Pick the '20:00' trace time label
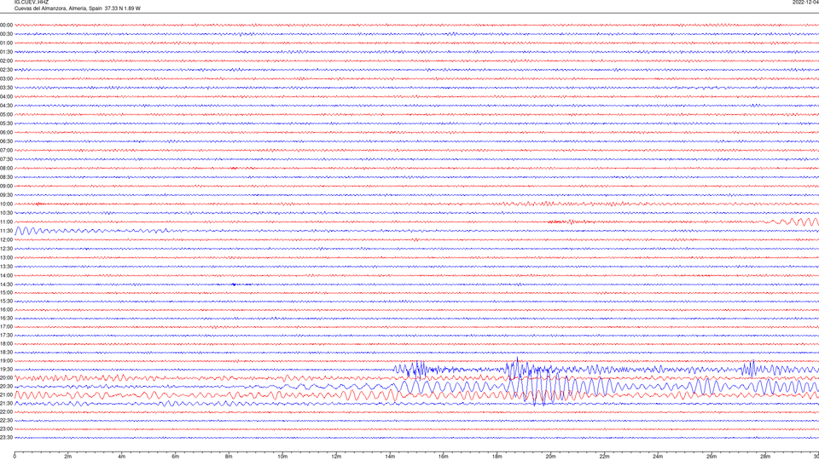 tap(6, 378)
